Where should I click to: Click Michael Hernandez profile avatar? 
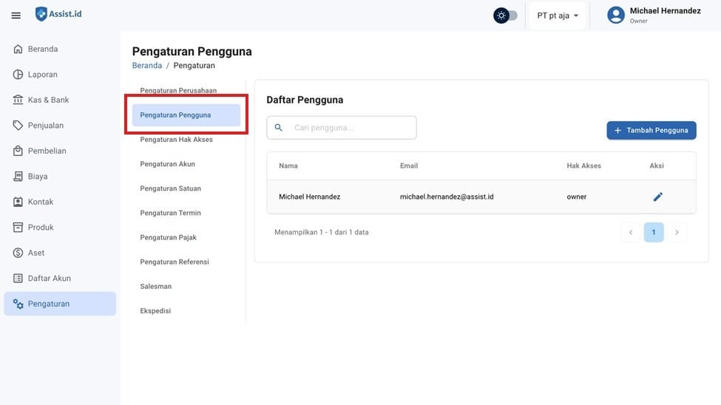[615, 16]
